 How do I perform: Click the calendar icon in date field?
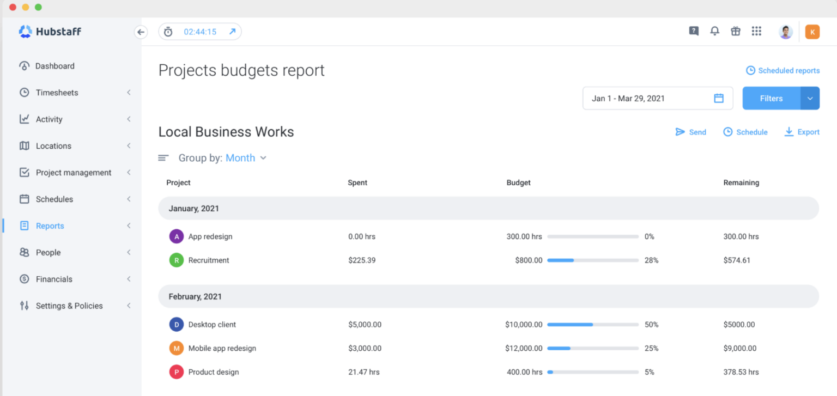coord(719,99)
